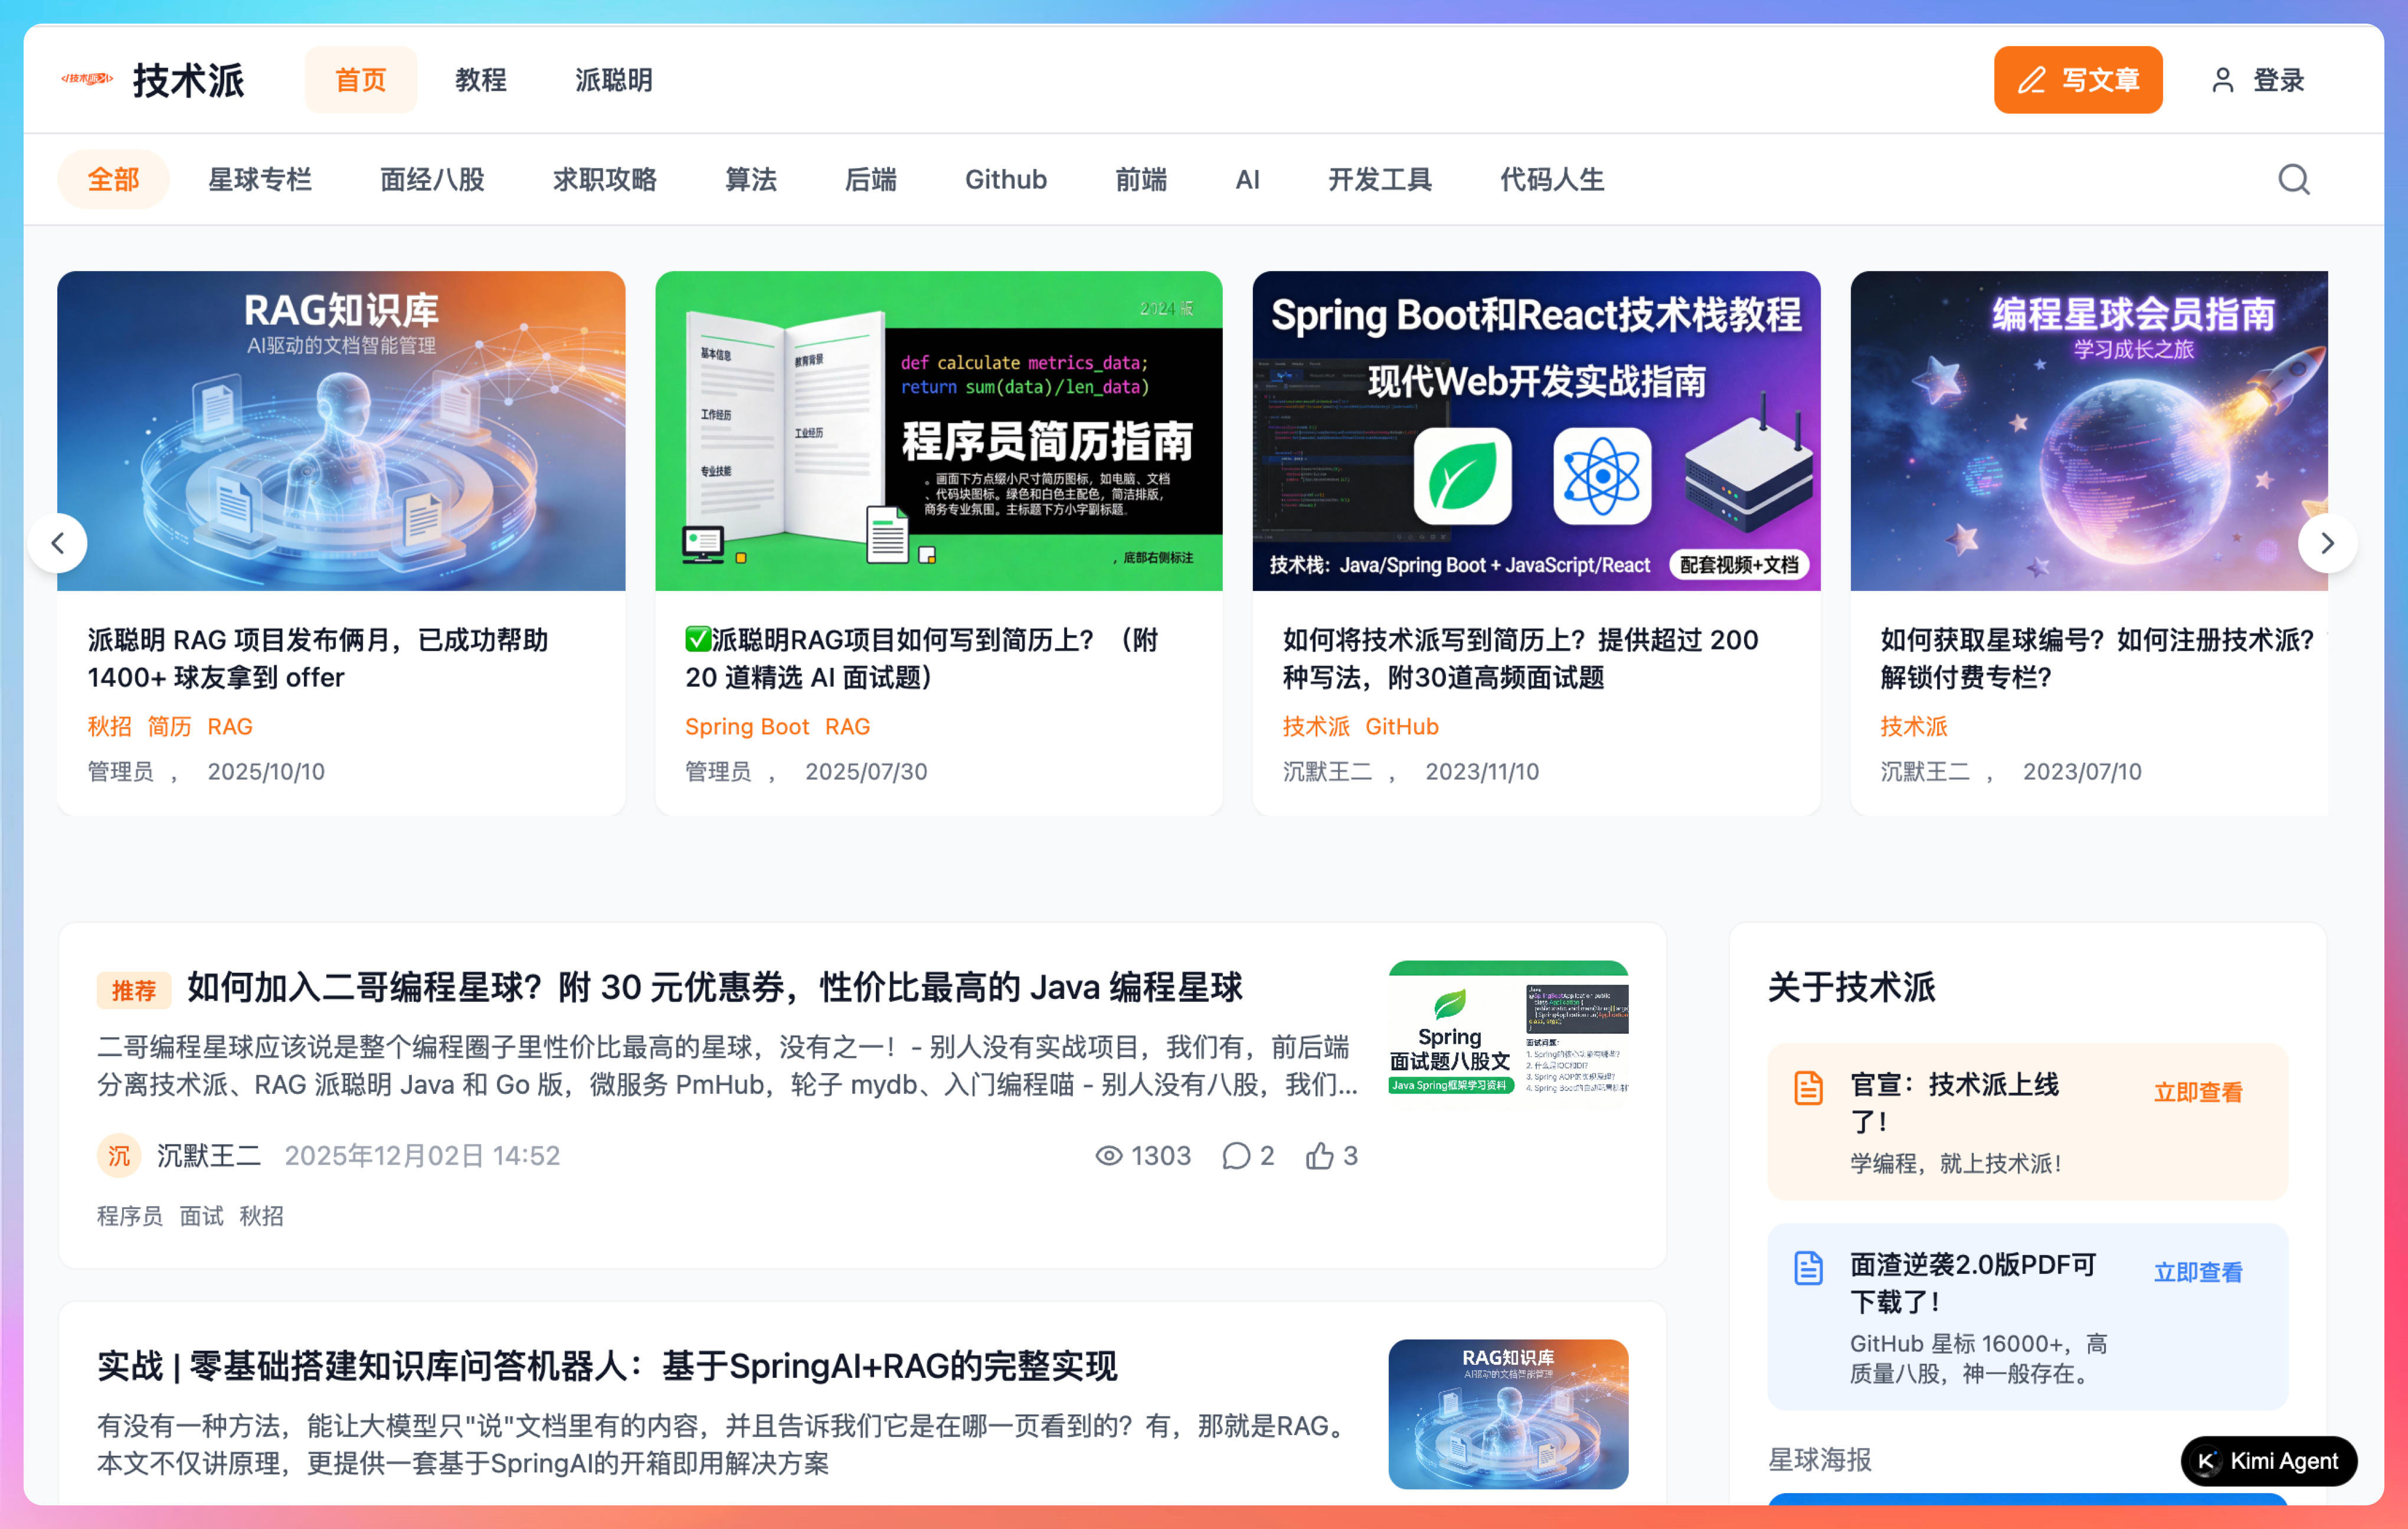Click 立即查看 link for 面渣逆袭 PDF
Screen dimensions: 2408x1529
[x=2197, y=1272]
